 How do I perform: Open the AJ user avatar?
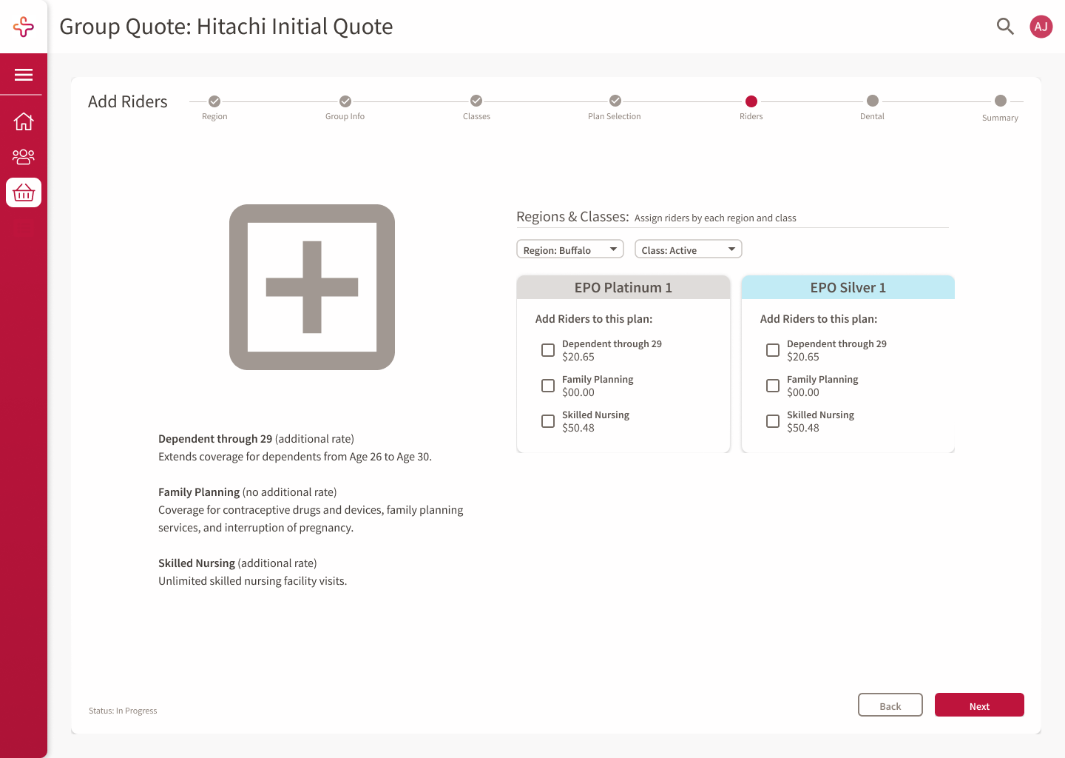[x=1041, y=27]
